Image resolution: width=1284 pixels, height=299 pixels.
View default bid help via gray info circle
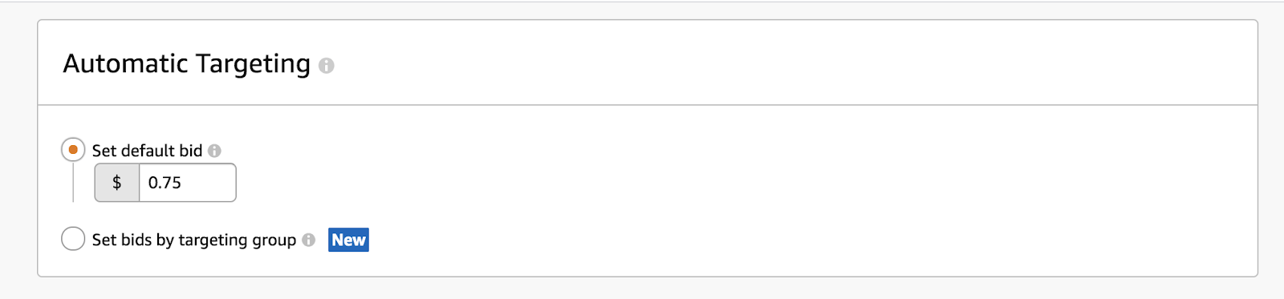[x=214, y=151]
